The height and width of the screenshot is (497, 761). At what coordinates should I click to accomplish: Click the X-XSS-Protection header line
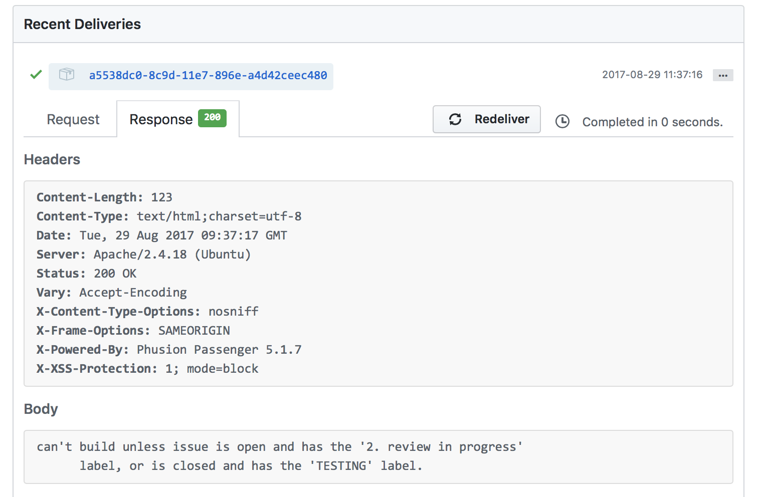(147, 369)
